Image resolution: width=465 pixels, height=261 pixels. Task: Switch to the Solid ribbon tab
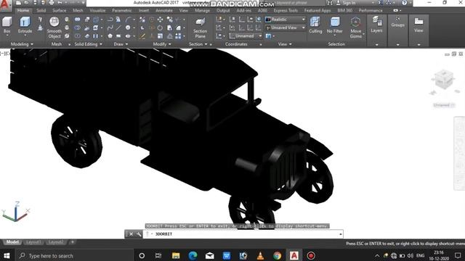(41, 10)
